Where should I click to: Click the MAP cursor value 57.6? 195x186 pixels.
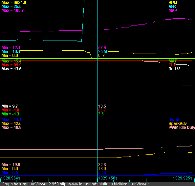pyautogui.click(x=102, y=48)
